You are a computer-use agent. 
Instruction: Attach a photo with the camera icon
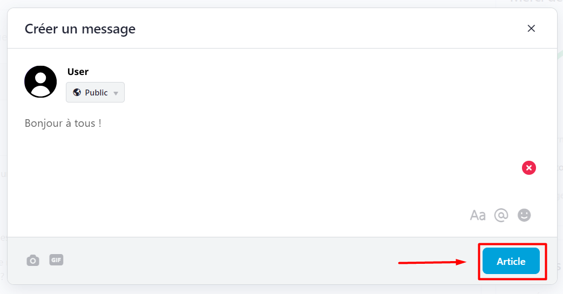click(x=33, y=261)
